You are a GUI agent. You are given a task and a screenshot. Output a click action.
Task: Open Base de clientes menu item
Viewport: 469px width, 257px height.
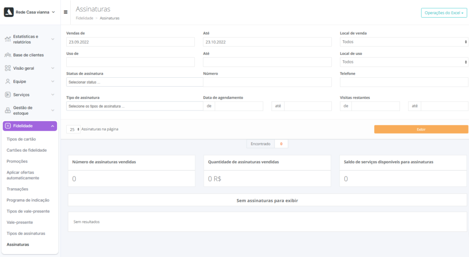[29, 55]
